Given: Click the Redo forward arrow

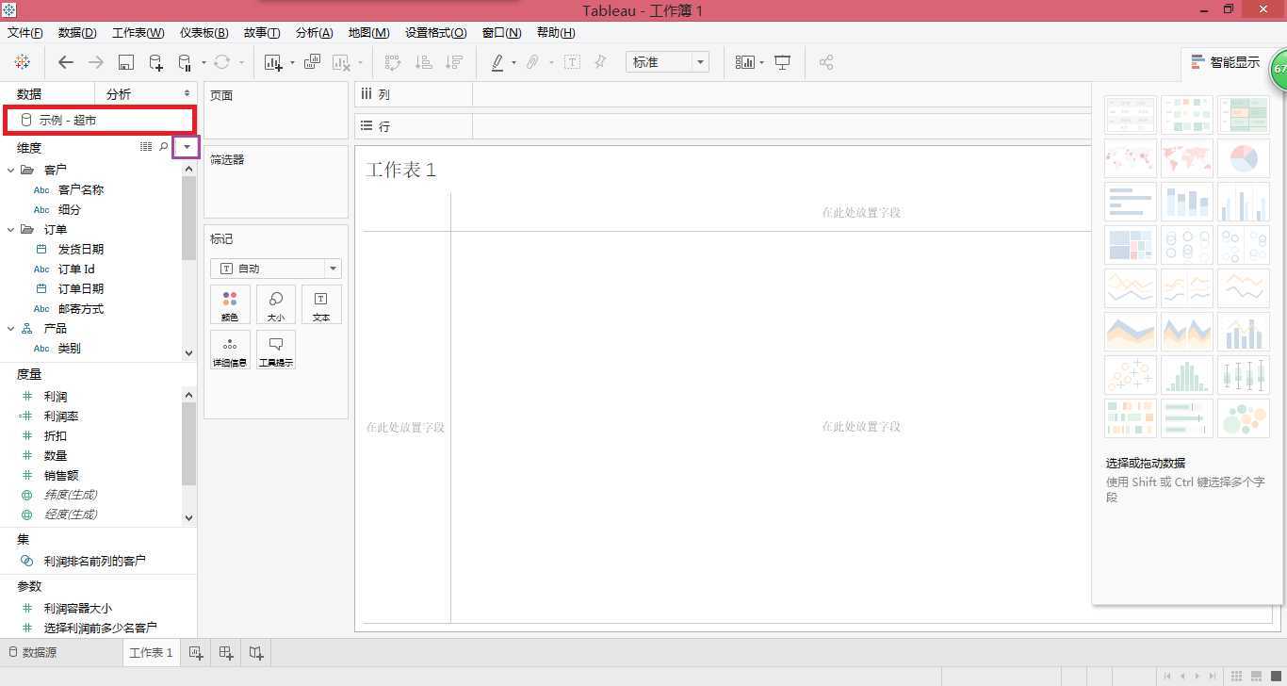Looking at the screenshot, I should tap(95, 62).
